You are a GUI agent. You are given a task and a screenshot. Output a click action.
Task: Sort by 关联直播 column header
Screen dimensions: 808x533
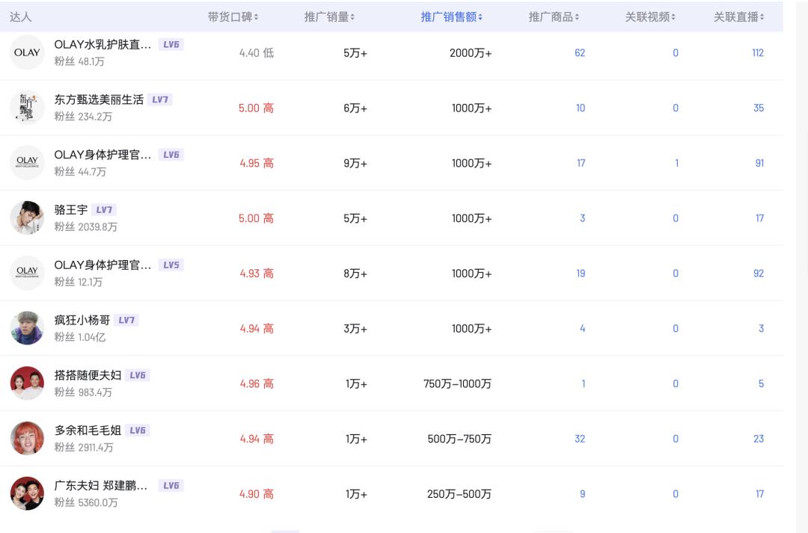point(739,16)
